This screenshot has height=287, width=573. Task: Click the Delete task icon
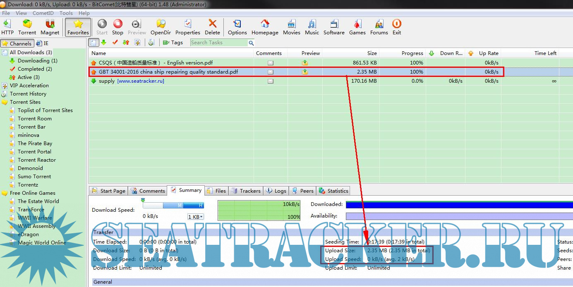212,27
